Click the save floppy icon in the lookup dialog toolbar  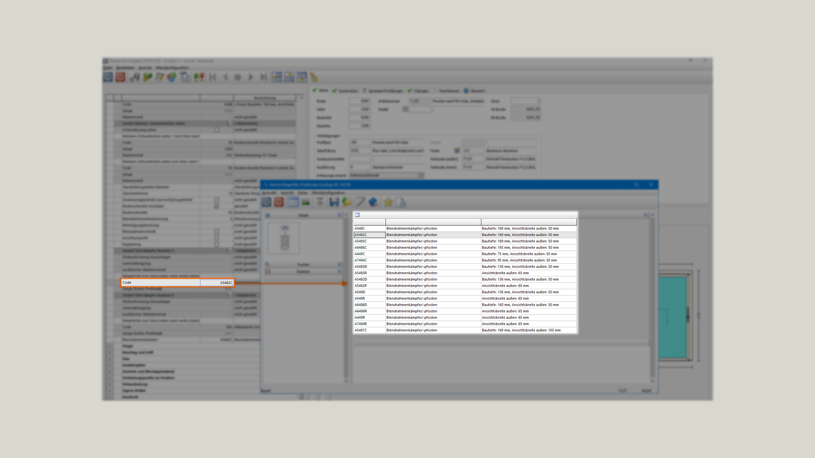(334, 202)
